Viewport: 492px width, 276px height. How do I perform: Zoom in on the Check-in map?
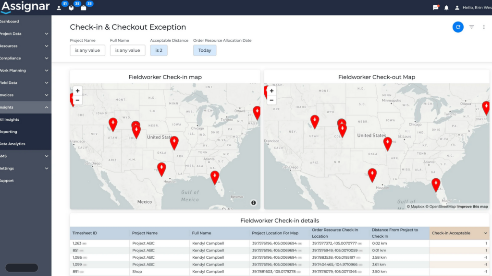[77, 91]
